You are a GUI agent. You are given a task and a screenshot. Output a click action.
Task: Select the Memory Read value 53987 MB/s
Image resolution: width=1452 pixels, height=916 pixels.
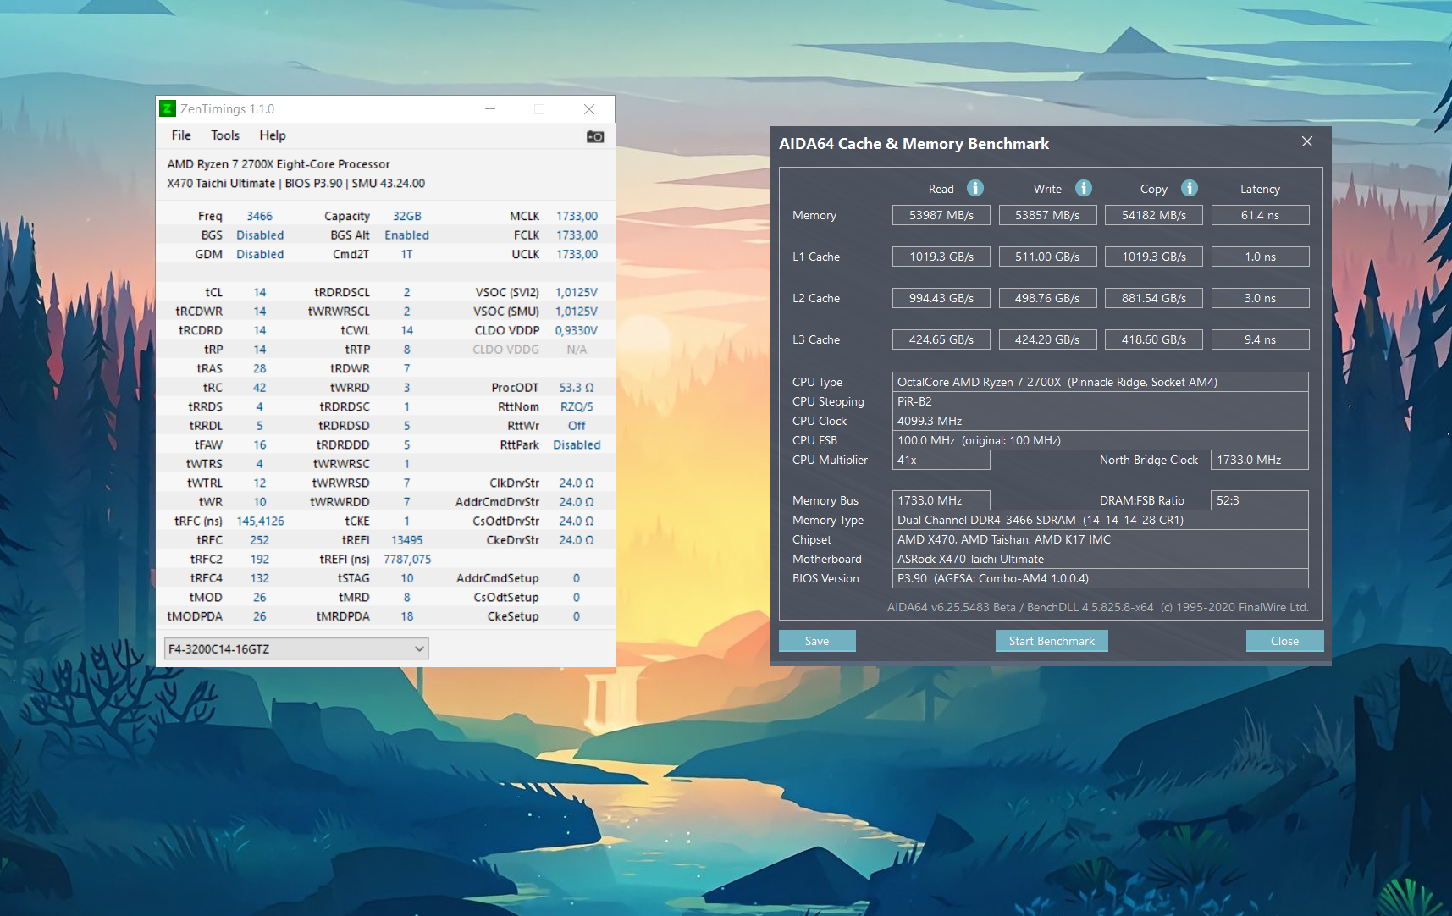[941, 215]
